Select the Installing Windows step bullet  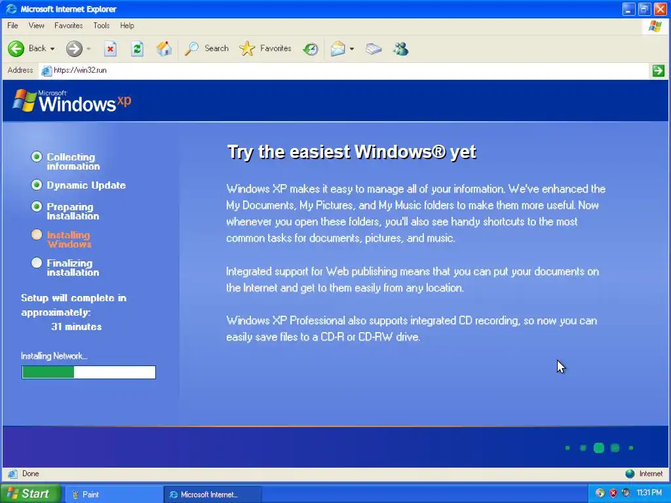pos(37,234)
